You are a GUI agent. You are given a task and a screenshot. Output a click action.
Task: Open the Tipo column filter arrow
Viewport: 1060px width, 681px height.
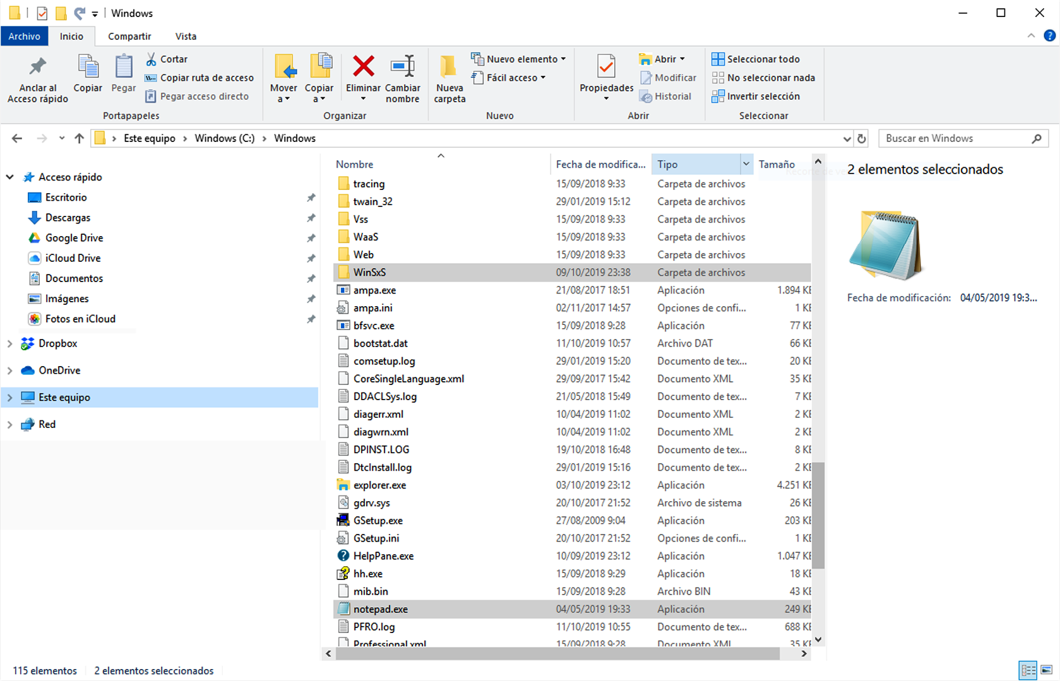(746, 164)
